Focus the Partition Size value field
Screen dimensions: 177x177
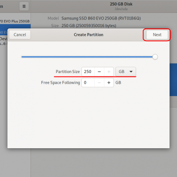(x=88, y=72)
